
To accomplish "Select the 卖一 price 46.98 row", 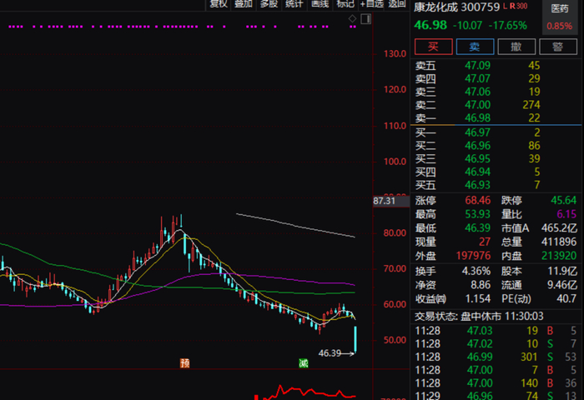I will pyautogui.click(x=496, y=118).
